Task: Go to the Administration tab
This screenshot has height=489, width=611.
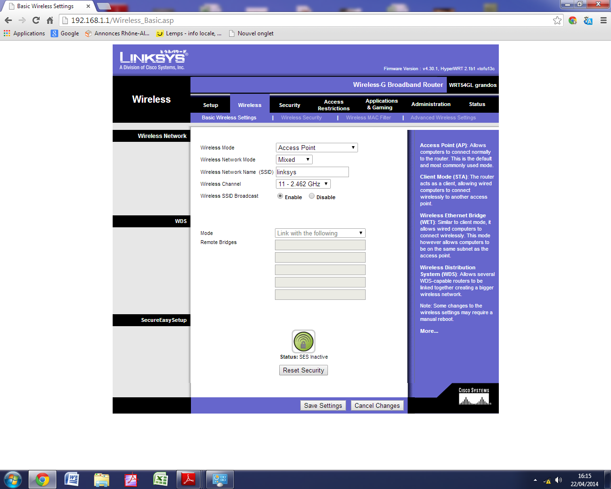Action: 431,104
